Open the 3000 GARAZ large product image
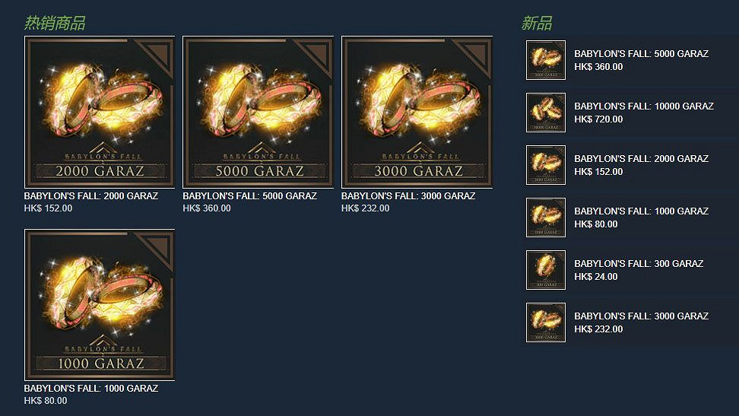This screenshot has width=739, height=416. [x=417, y=113]
